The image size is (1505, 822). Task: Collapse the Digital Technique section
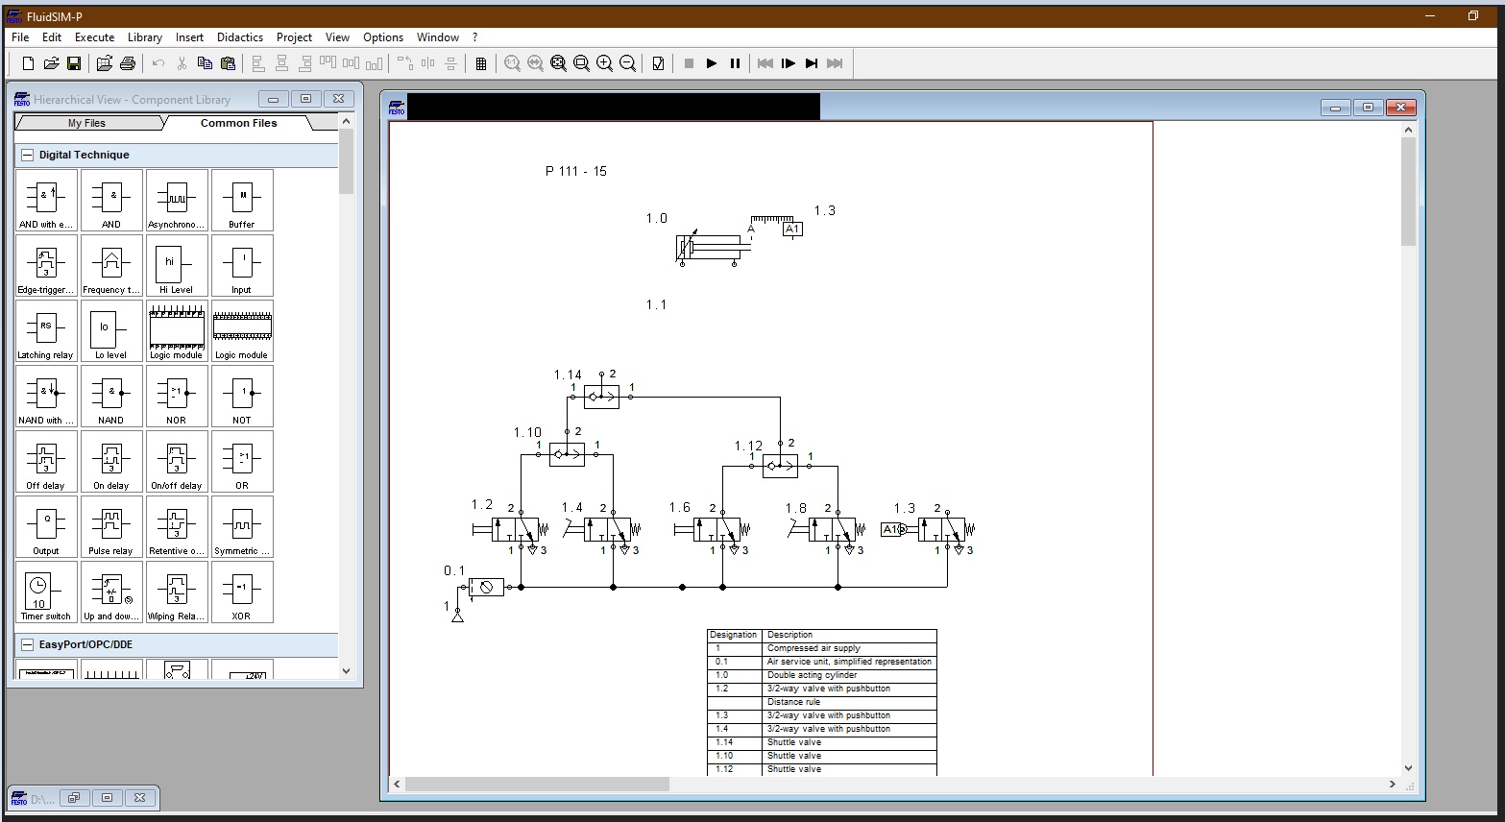(x=28, y=155)
